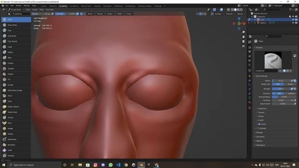
Task: Open the Sculpt Mode dropdown
Action: (16, 9)
